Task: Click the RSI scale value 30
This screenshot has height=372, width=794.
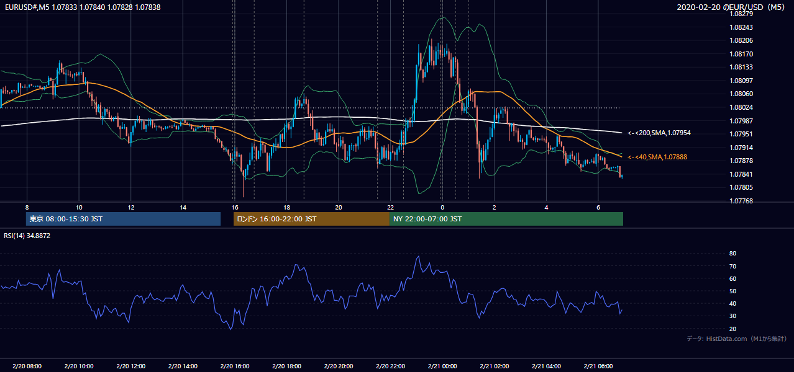Action: coord(732,316)
